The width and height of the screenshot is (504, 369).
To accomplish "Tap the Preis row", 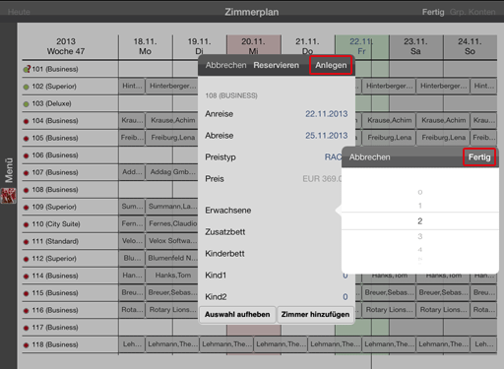I will click(271, 179).
